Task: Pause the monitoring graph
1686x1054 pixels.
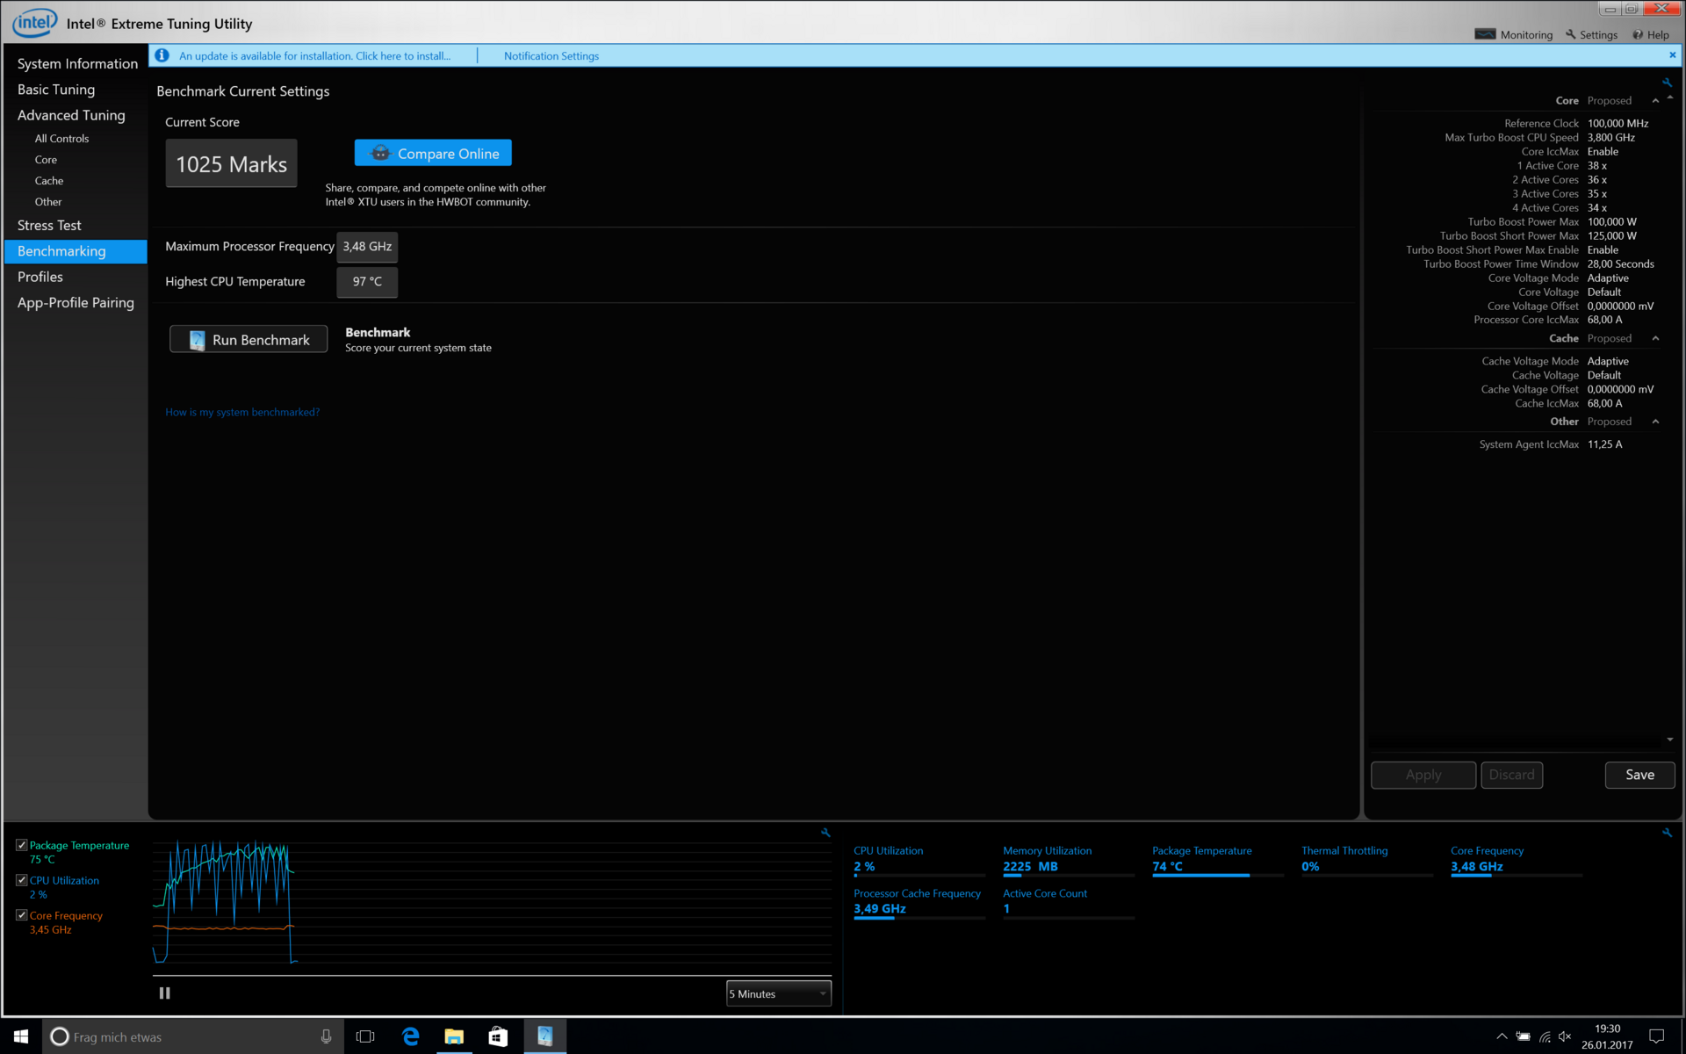Action: (x=164, y=993)
